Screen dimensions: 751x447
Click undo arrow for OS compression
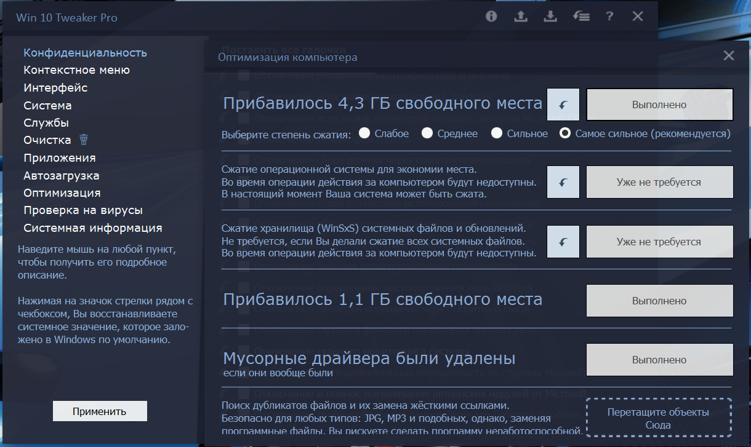[563, 182]
